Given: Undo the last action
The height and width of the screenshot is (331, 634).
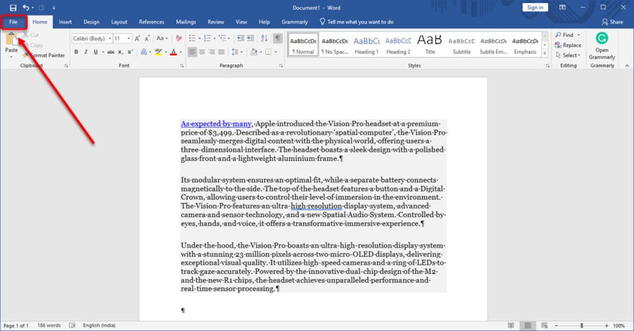Looking at the screenshot, I should tap(26, 7).
